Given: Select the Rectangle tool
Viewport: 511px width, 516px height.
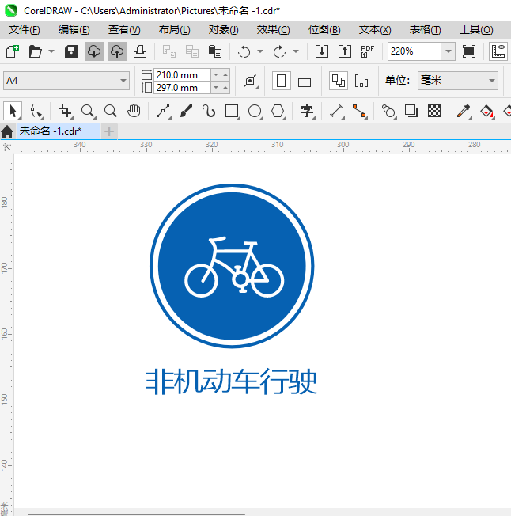Looking at the screenshot, I should 232,112.
